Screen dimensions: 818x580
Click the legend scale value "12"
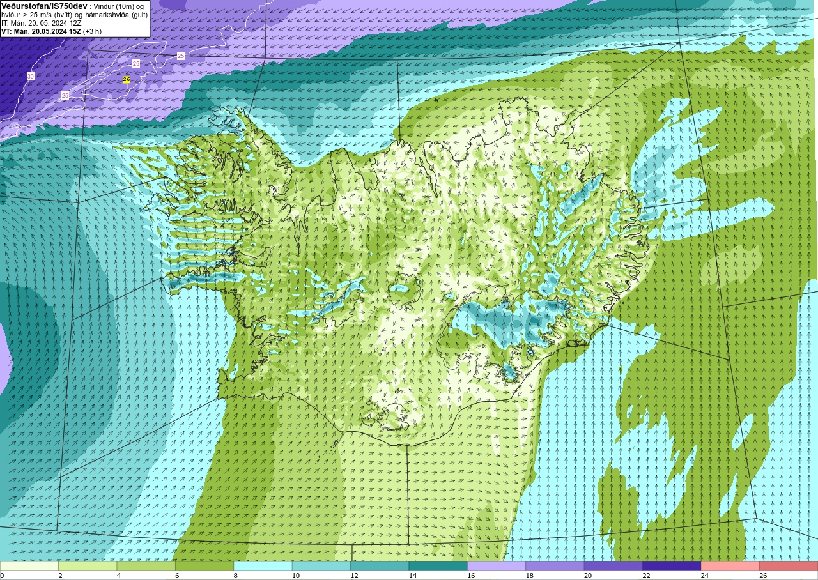click(353, 576)
